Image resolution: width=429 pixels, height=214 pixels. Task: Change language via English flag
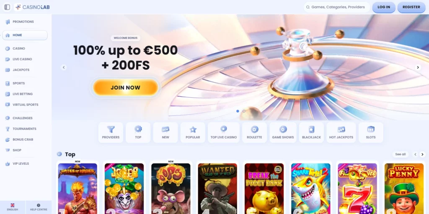pos(13,207)
